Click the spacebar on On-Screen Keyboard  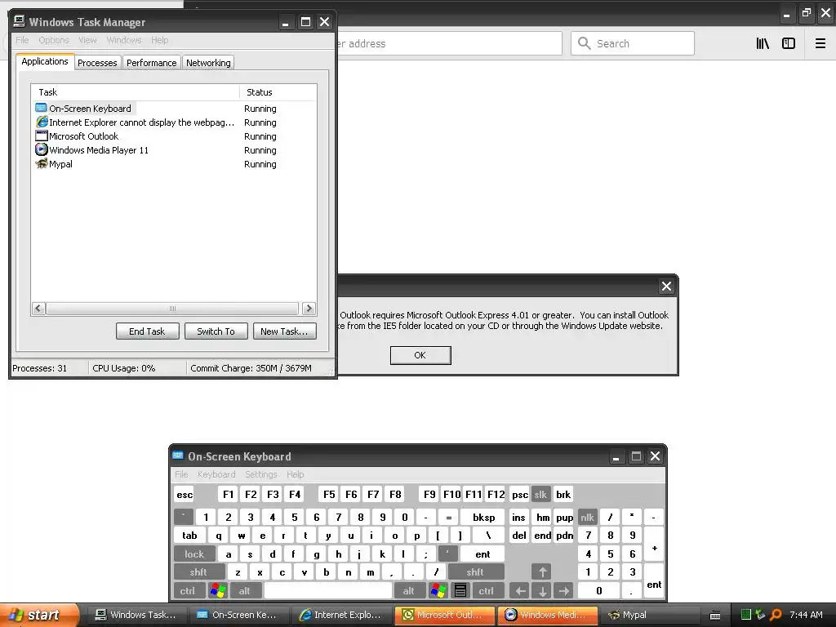[x=328, y=591]
